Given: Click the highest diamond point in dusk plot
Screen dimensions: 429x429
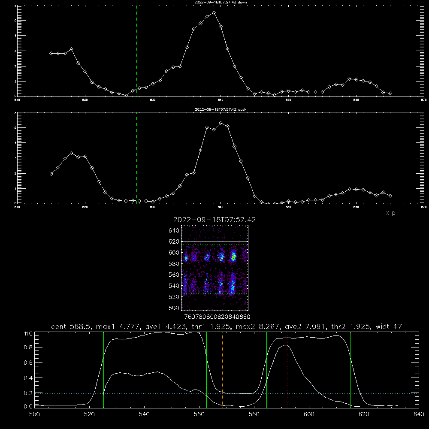Looking at the screenshot, I should click(x=221, y=123).
